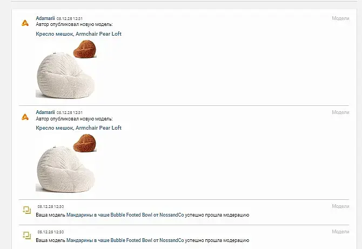Click Adamarii's orange avatar icon in the first notification
Screen dimensions: 362x249
coord(25,23)
